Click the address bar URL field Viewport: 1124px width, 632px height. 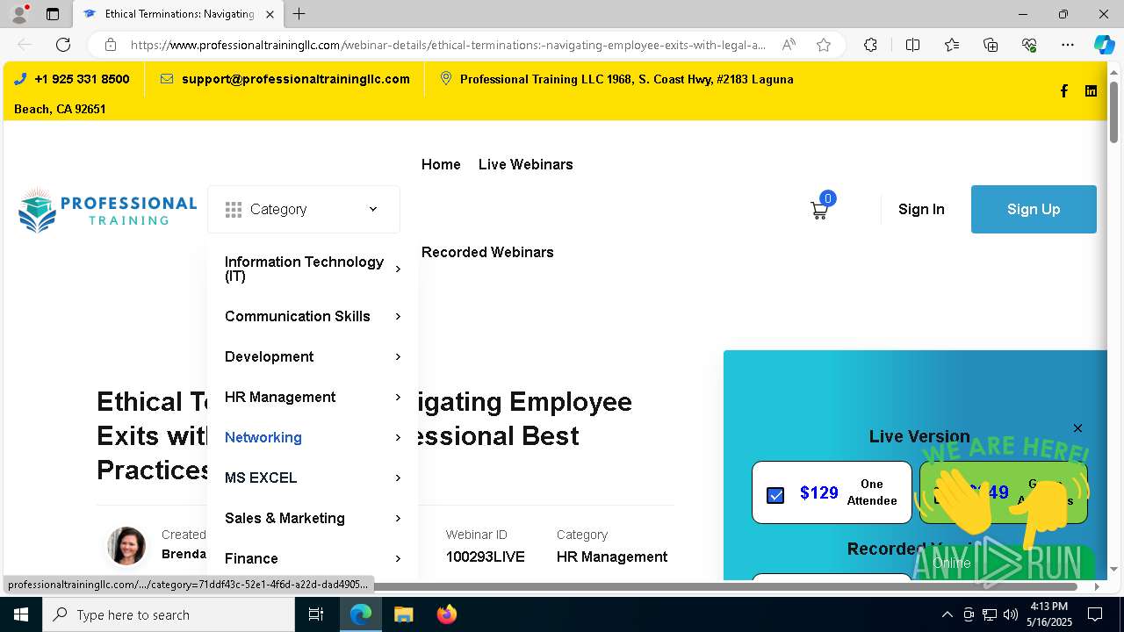[x=448, y=45]
